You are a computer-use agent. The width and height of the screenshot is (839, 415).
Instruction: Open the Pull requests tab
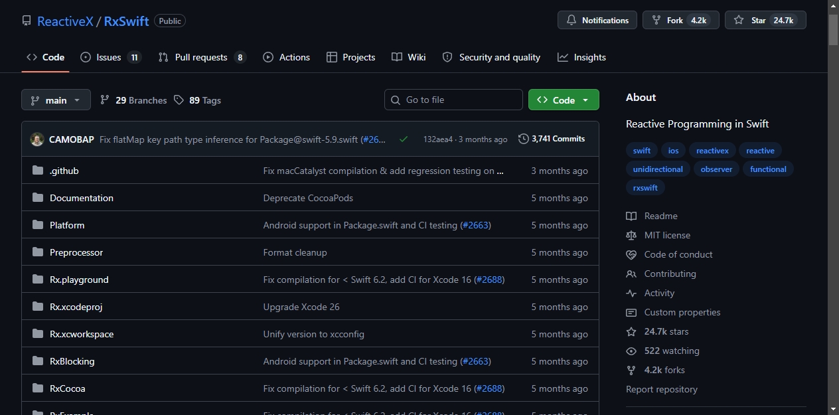point(202,57)
